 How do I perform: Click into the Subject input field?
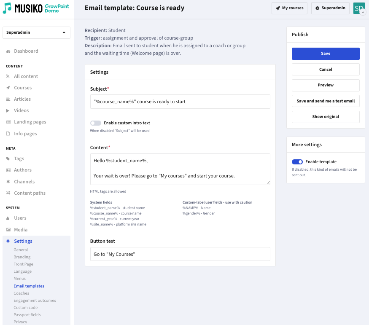[180, 102]
